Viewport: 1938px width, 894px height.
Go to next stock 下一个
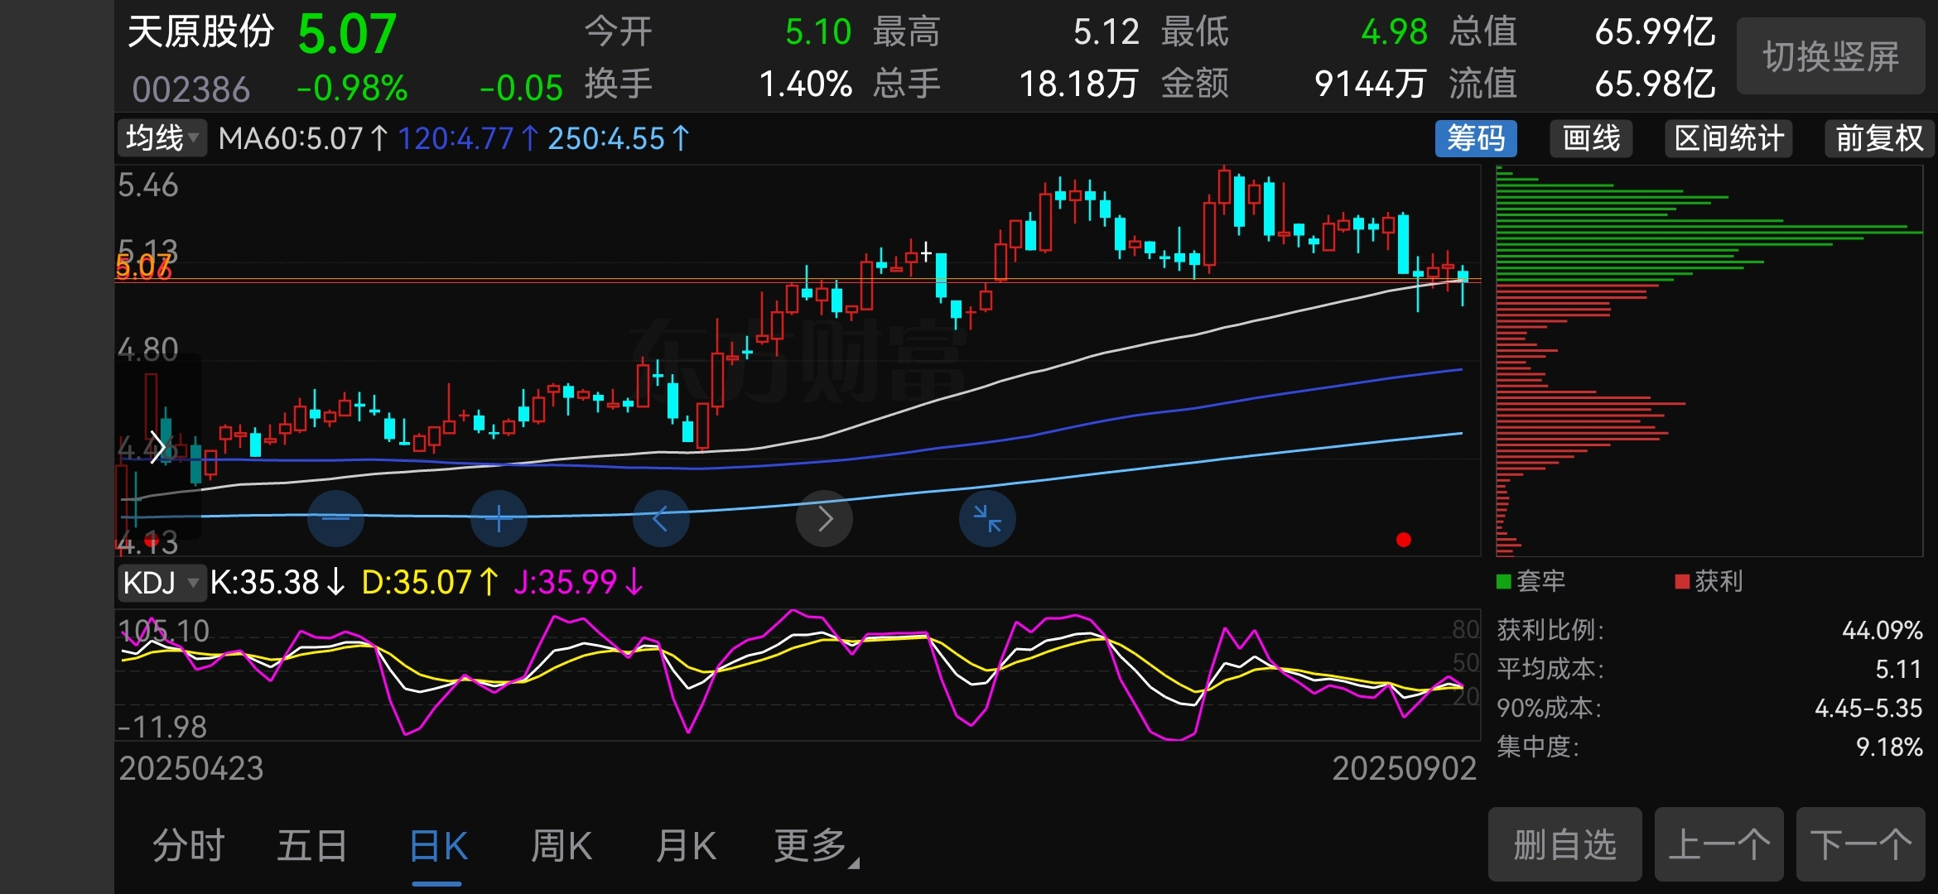[1860, 845]
